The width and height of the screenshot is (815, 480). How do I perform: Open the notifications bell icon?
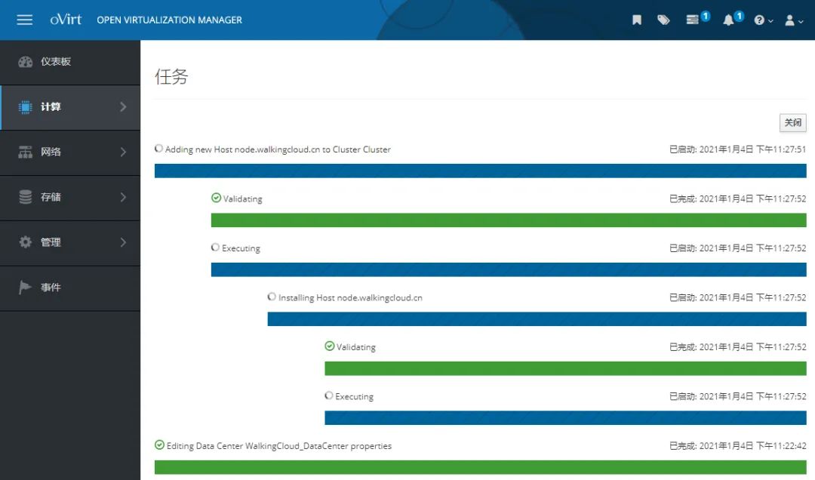pyautogui.click(x=728, y=20)
